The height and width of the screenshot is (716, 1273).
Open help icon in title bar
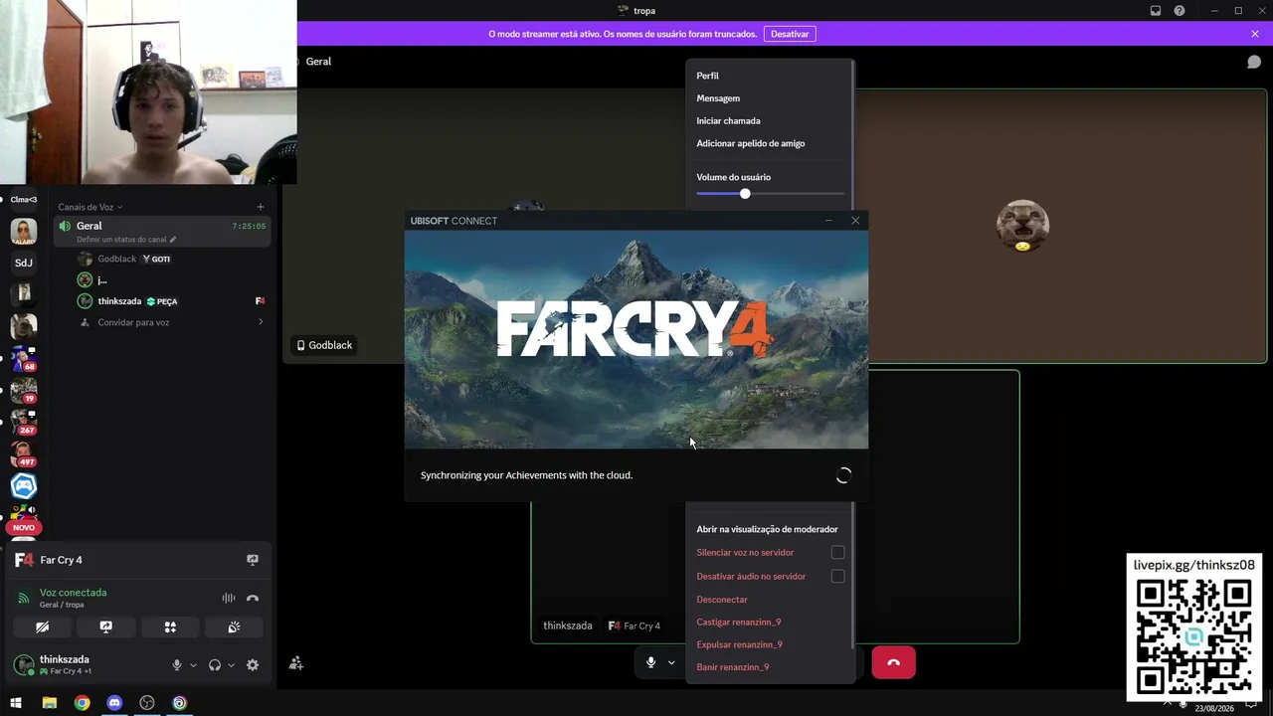click(1180, 11)
